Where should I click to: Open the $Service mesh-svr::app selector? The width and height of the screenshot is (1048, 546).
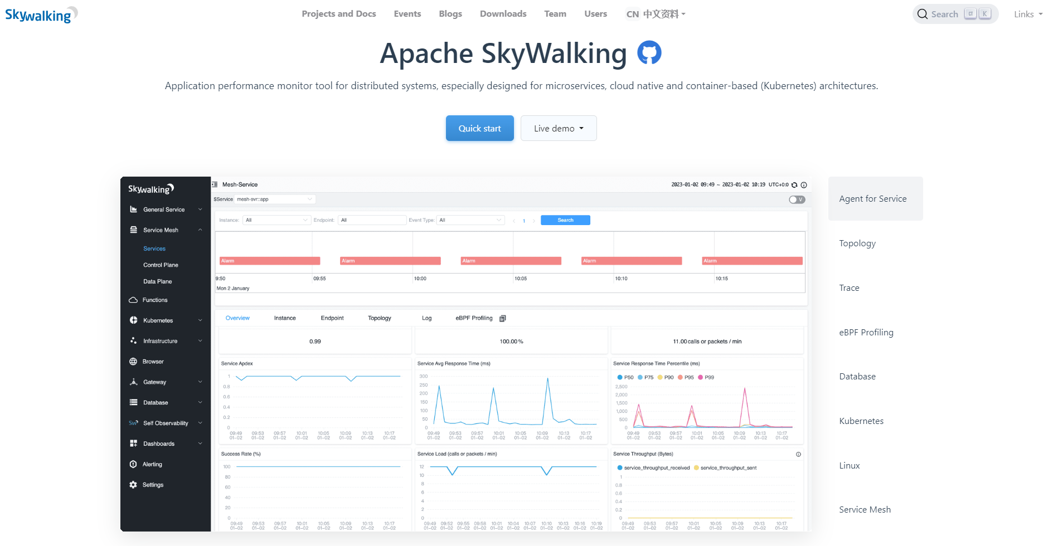pyautogui.click(x=275, y=199)
